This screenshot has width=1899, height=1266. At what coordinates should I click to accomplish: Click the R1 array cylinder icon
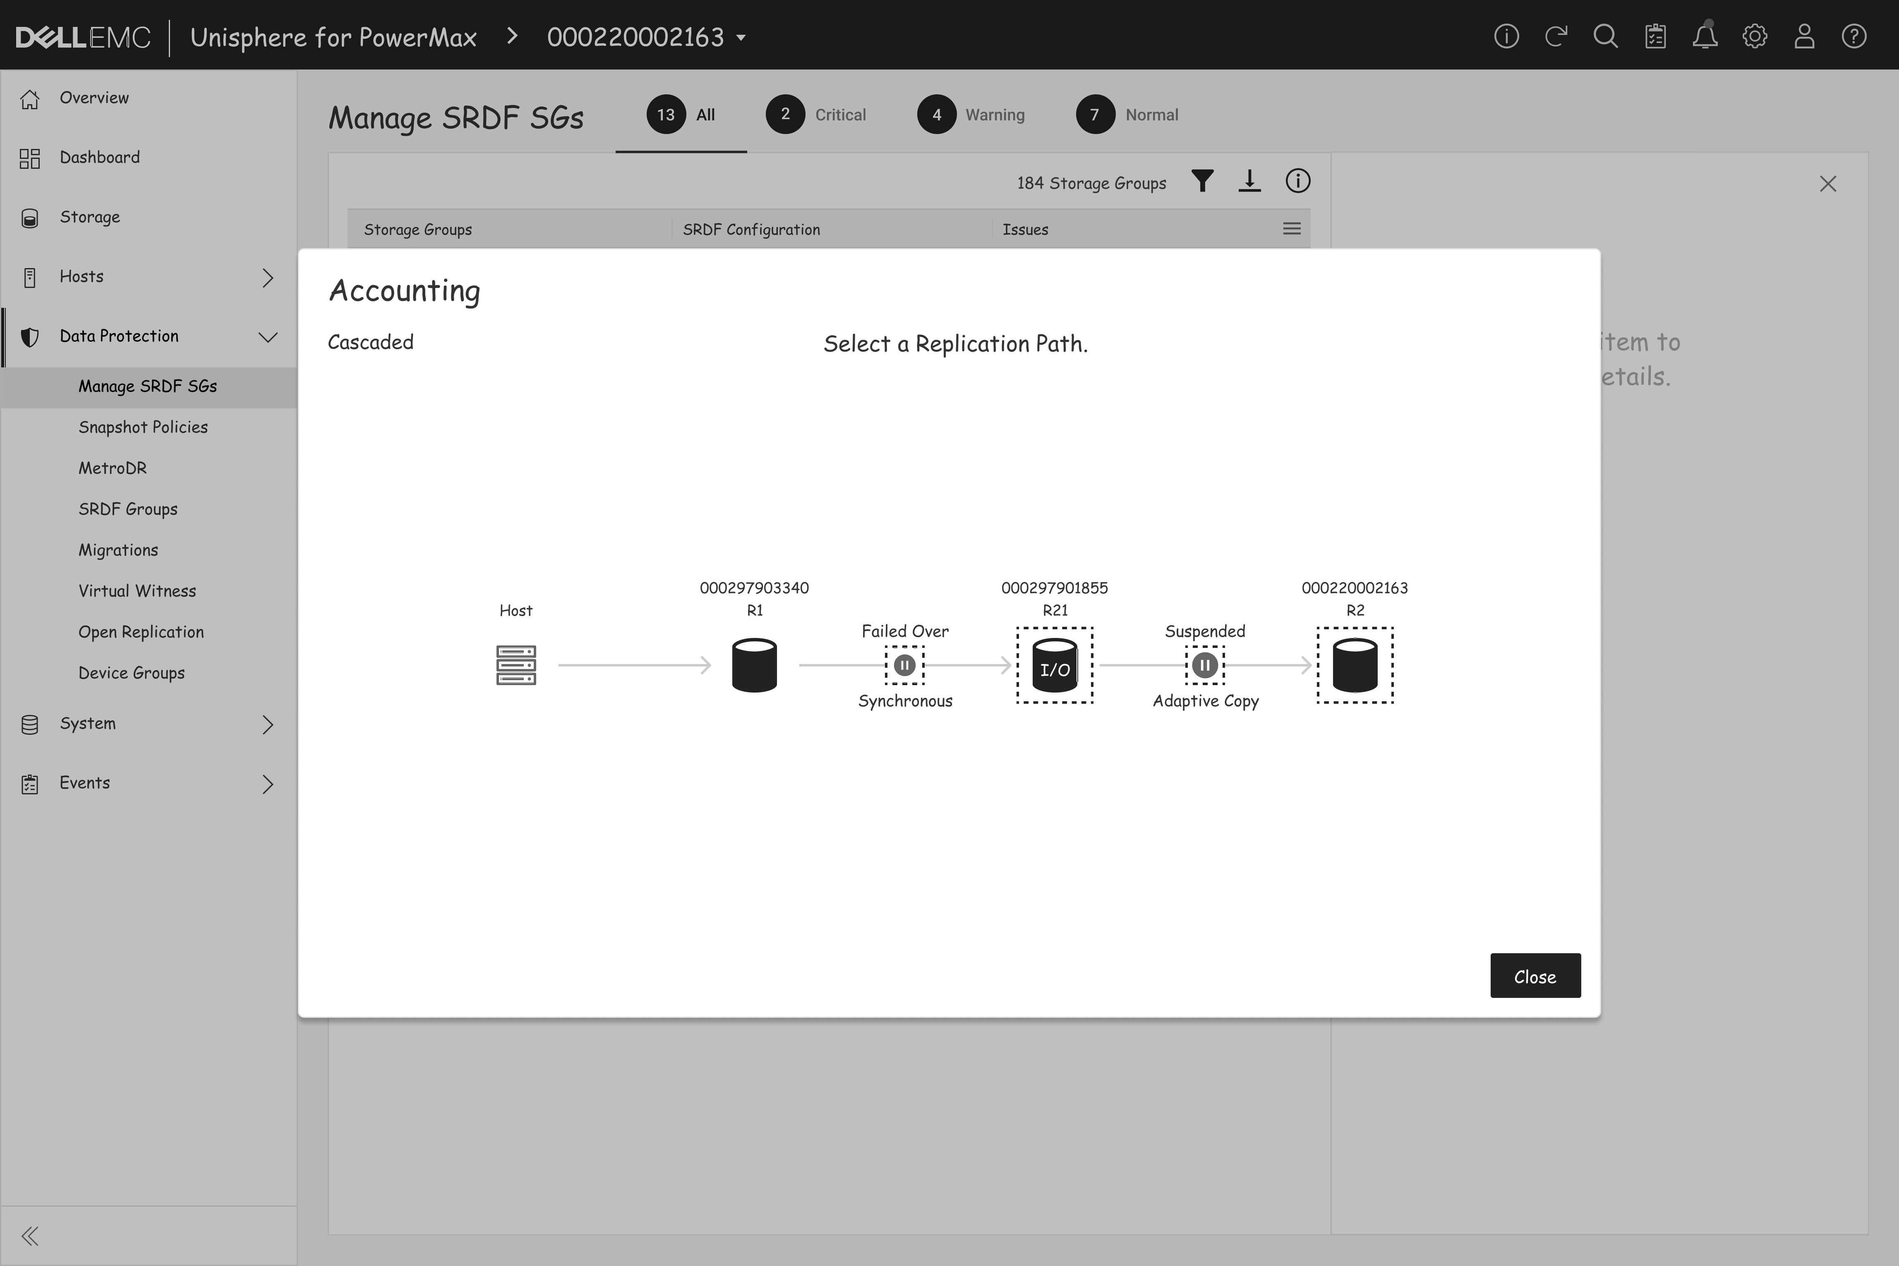click(x=754, y=665)
